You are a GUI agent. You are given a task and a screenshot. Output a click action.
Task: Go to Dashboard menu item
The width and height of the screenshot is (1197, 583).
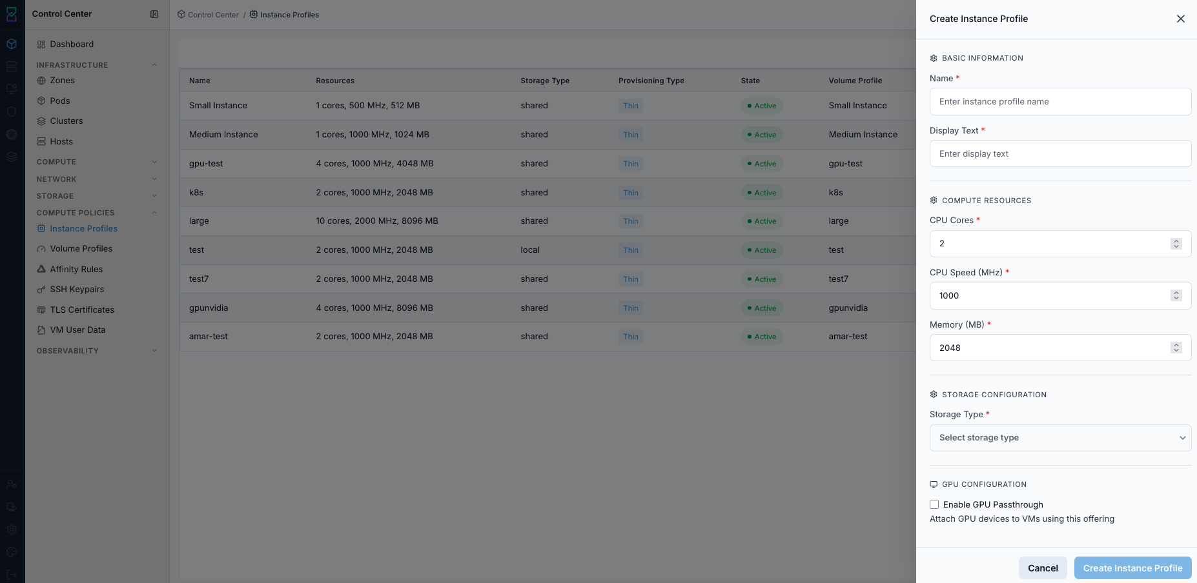click(x=72, y=44)
